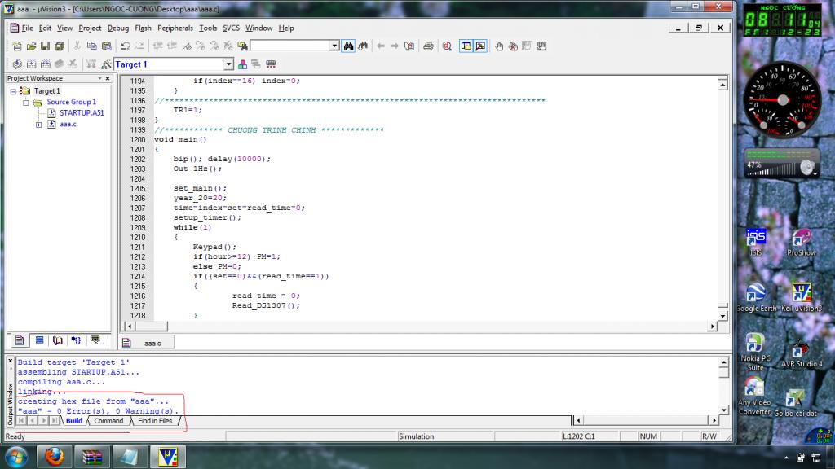Click the volume gadget knob at 47%
Image resolution: width=835 pixels, height=469 pixels.
coord(808,168)
